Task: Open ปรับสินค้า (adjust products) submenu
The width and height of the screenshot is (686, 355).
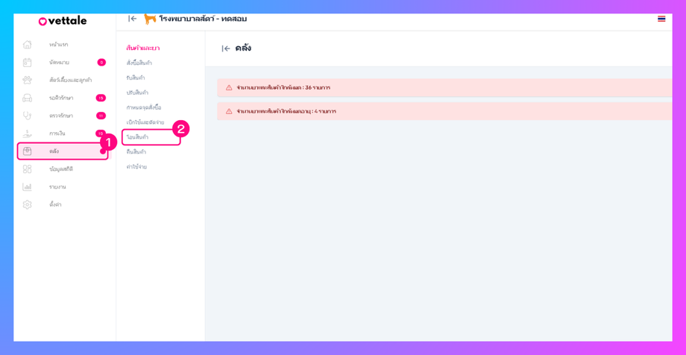Action: click(x=137, y=92)
